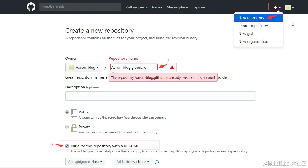The image size is (308, 168).
Task: Click the Private repository lock icon
Action: tap(74, 128)
